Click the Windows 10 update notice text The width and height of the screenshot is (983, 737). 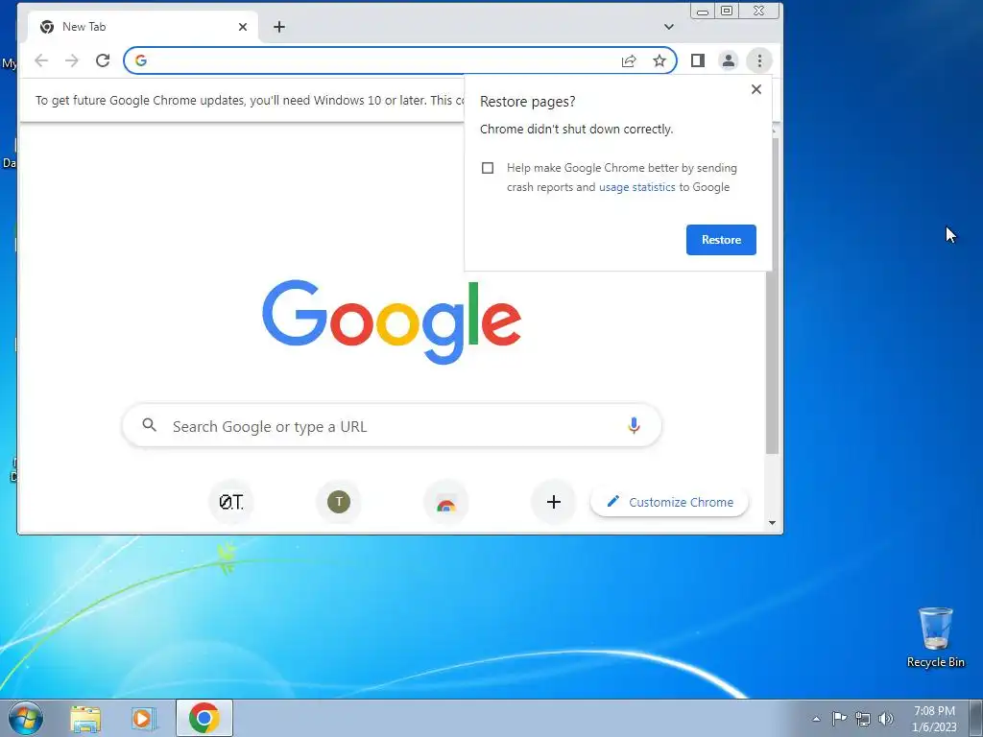pyautogui.click(x=250, y=100)
